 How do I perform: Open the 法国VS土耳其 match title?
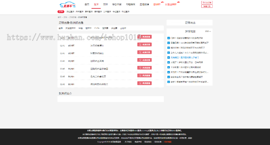click(x=97, y=61)
